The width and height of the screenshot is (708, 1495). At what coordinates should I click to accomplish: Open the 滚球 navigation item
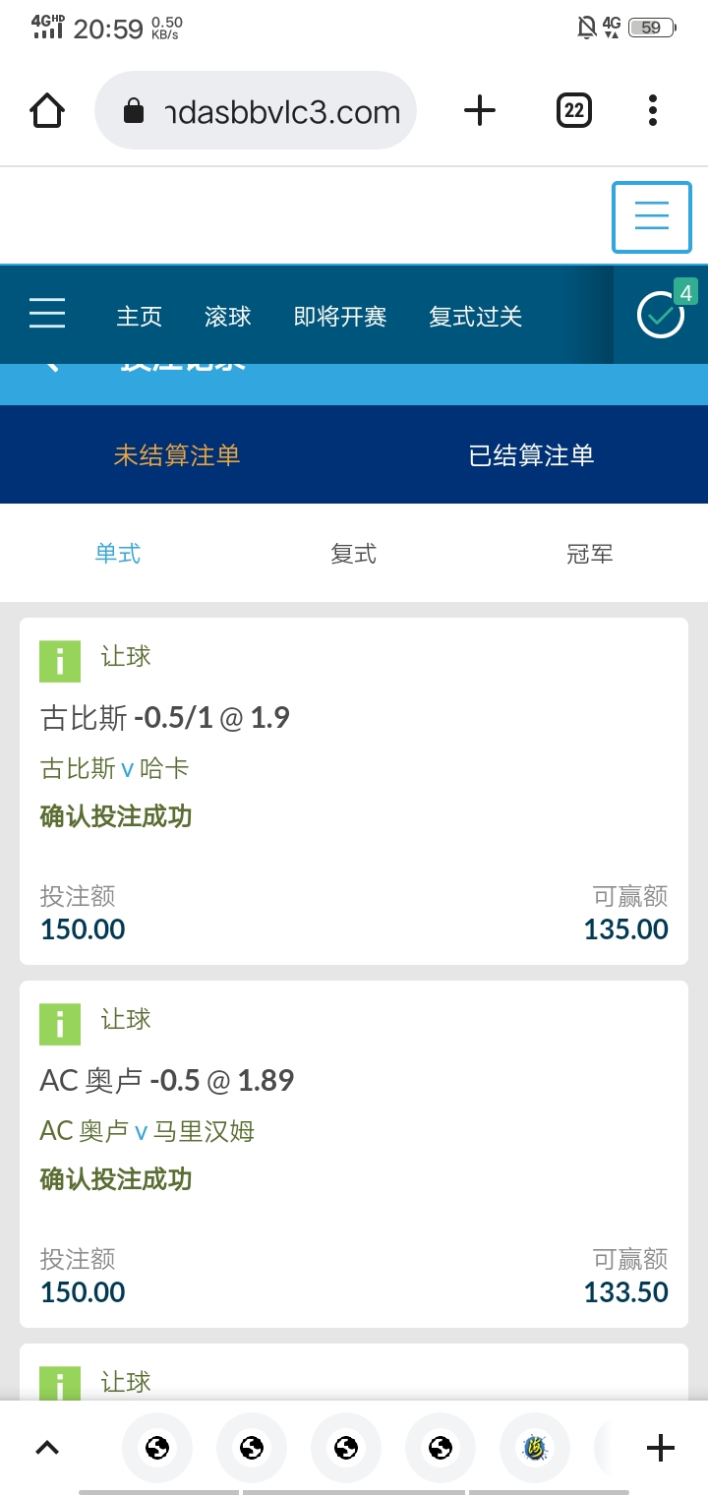228,316
